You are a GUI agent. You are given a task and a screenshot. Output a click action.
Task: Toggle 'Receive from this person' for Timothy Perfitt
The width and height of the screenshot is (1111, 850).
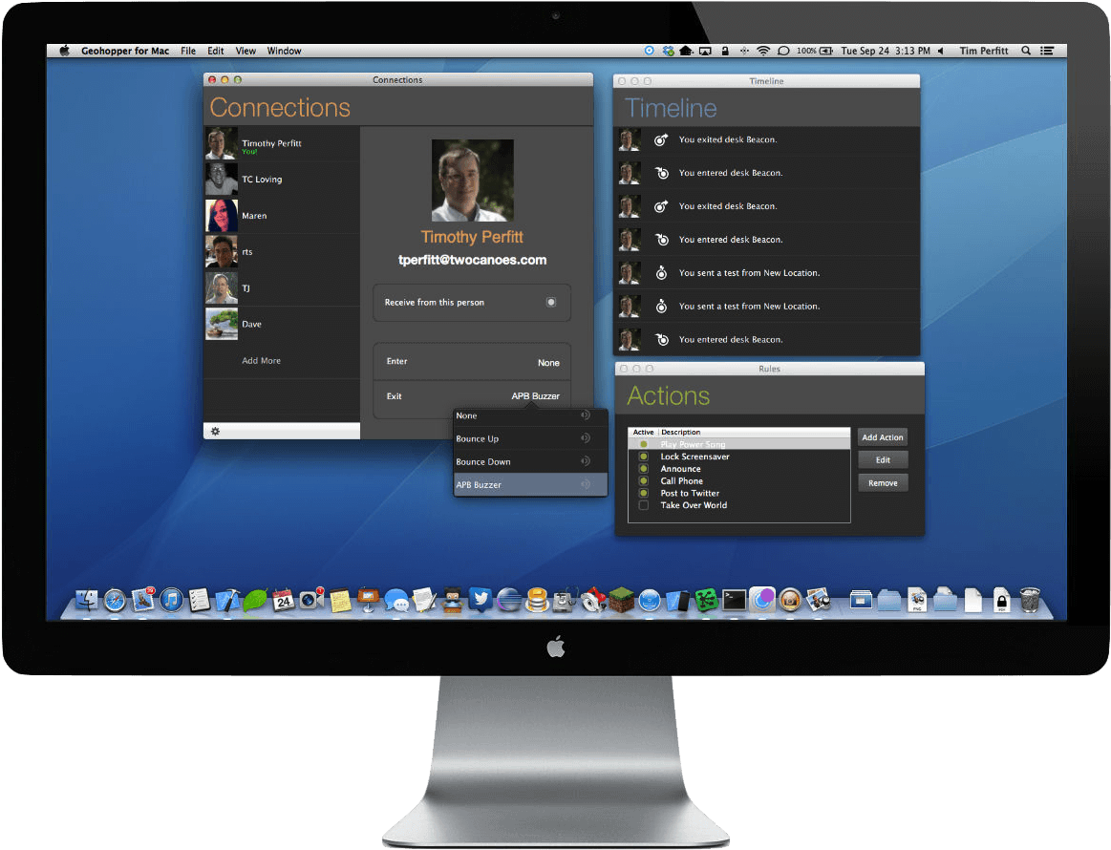coord(551,302)
